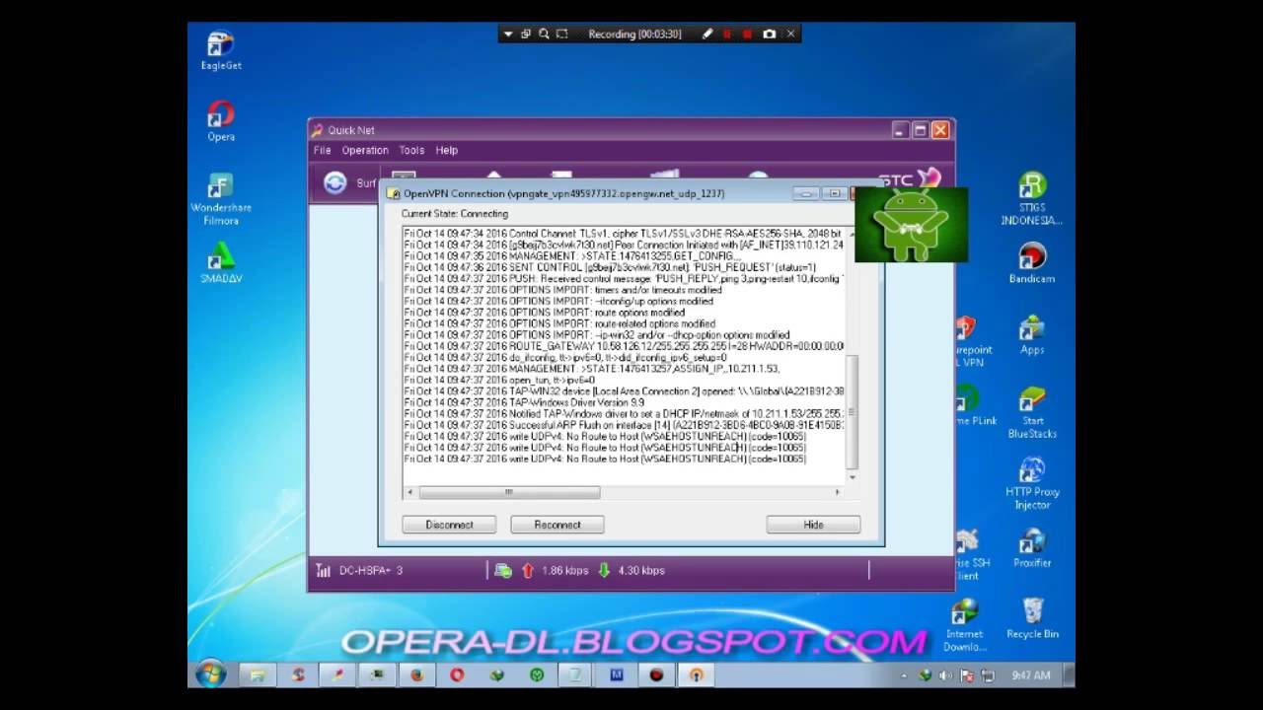Open the Help menu in Quick Net

coord(447,150)
